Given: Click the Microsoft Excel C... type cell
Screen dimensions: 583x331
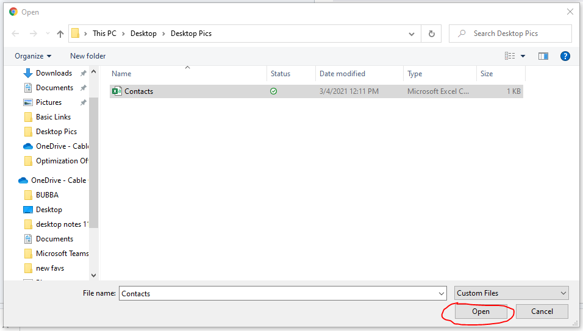Looking at the screenshot, I should tap(438, 91).
